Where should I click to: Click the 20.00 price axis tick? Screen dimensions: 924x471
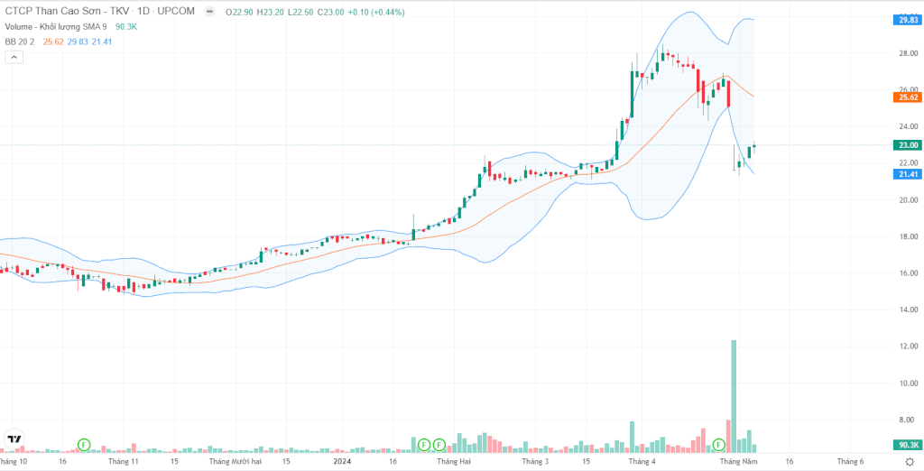[908, 199]
